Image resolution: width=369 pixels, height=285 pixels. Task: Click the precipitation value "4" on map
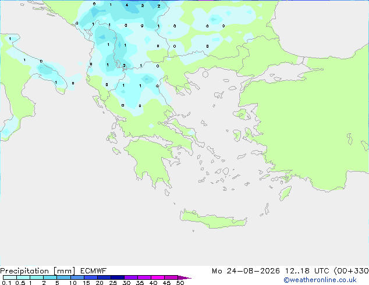click(x=127, y=5)
